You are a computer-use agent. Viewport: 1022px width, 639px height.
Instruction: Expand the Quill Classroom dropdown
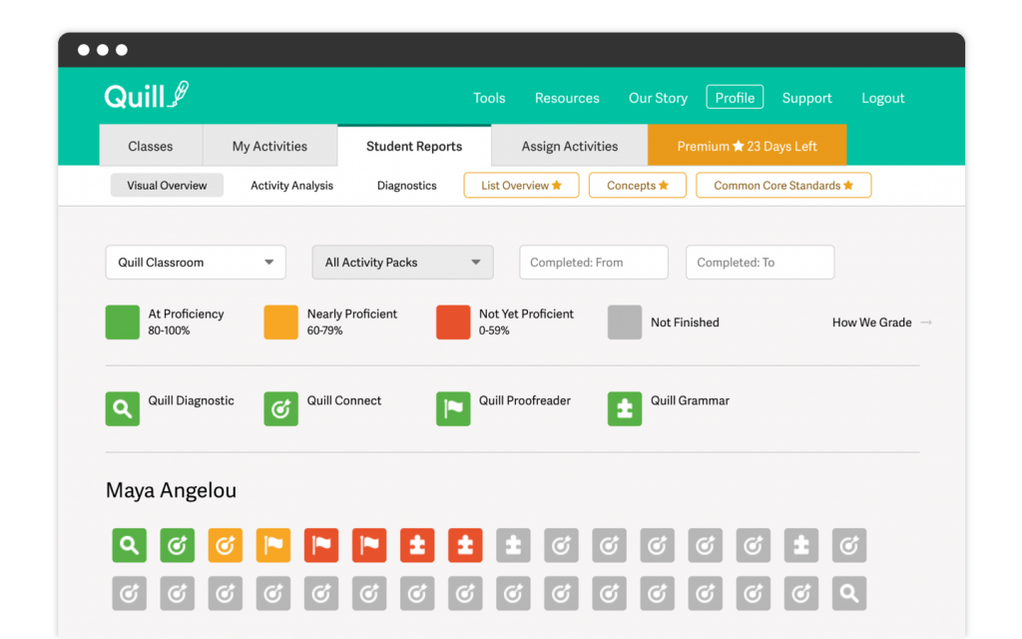click(196, 263)
